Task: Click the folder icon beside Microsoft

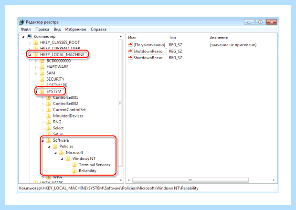Action: [62, 152]
